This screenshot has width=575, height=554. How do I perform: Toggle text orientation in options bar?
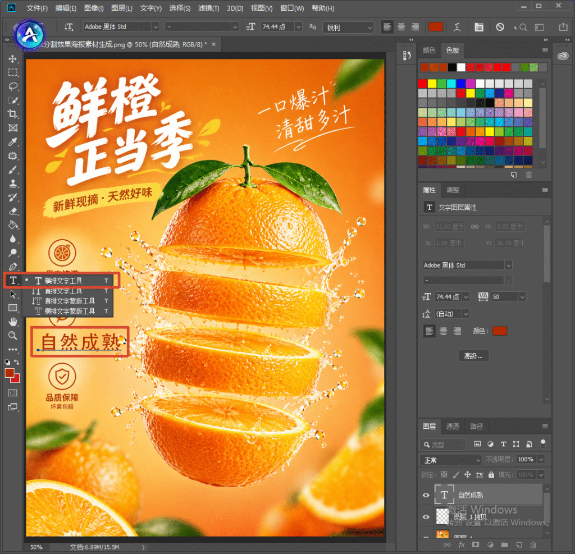[69, 27]
